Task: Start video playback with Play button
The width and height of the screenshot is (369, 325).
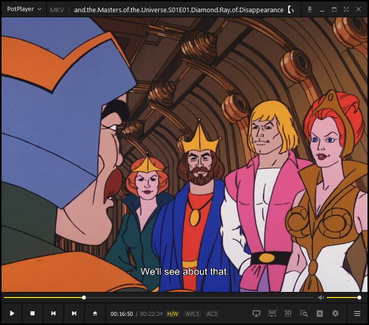Action: (x=12, y=313)
